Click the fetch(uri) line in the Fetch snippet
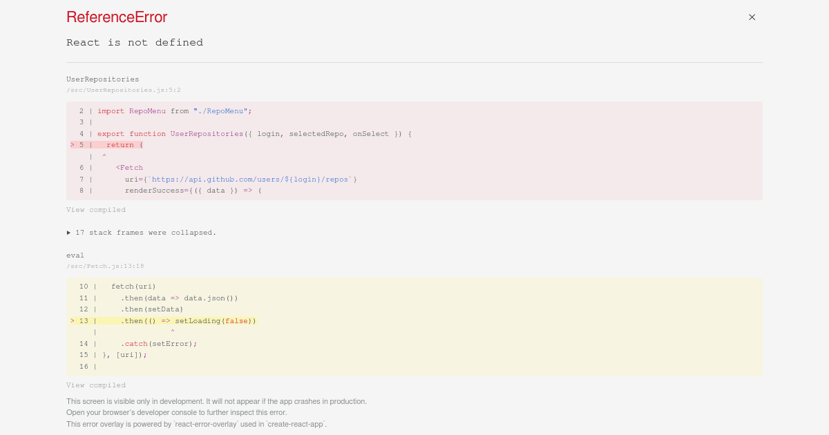The image size is (829, 435). pos(135,286)
